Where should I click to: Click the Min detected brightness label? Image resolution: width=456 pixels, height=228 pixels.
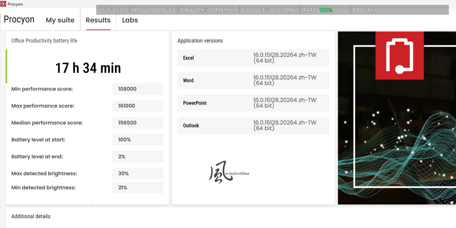pyautogui.click(x=44, y=188)
